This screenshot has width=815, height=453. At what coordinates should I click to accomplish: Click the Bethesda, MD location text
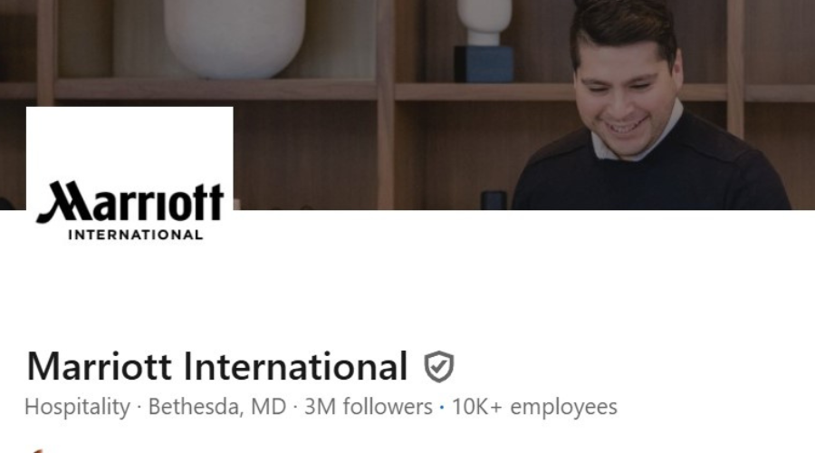[x=216, y=407]
